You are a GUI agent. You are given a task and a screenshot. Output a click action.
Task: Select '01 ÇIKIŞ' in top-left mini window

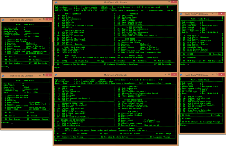(10, 56)
